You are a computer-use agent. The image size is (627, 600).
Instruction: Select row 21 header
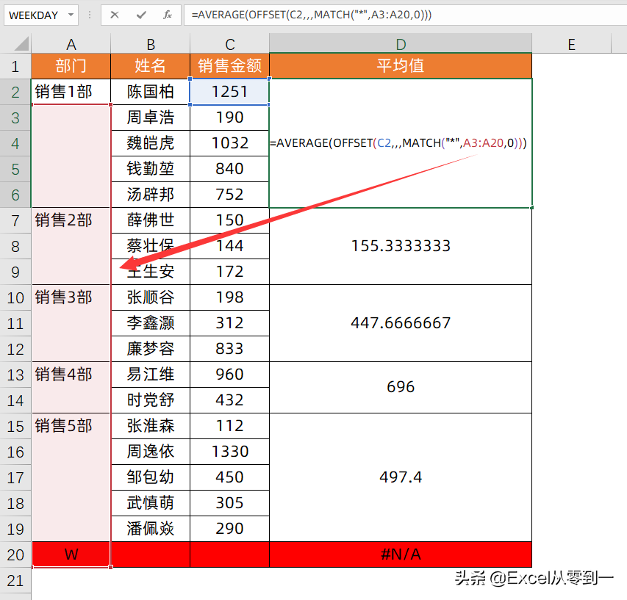click(x=15, y=580)
